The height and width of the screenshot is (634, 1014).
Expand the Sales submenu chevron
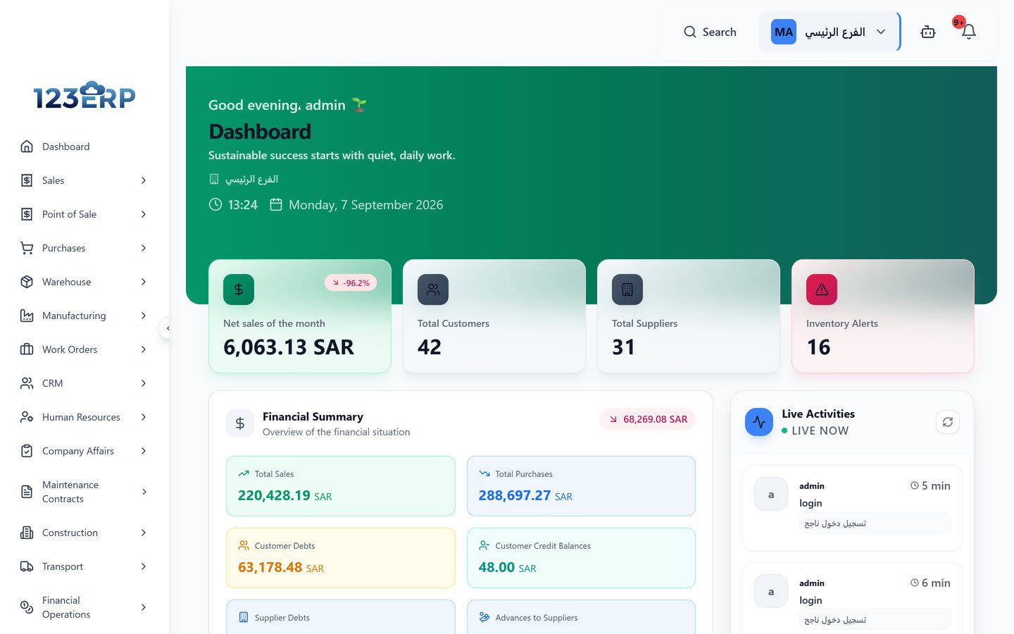[144, 180]
